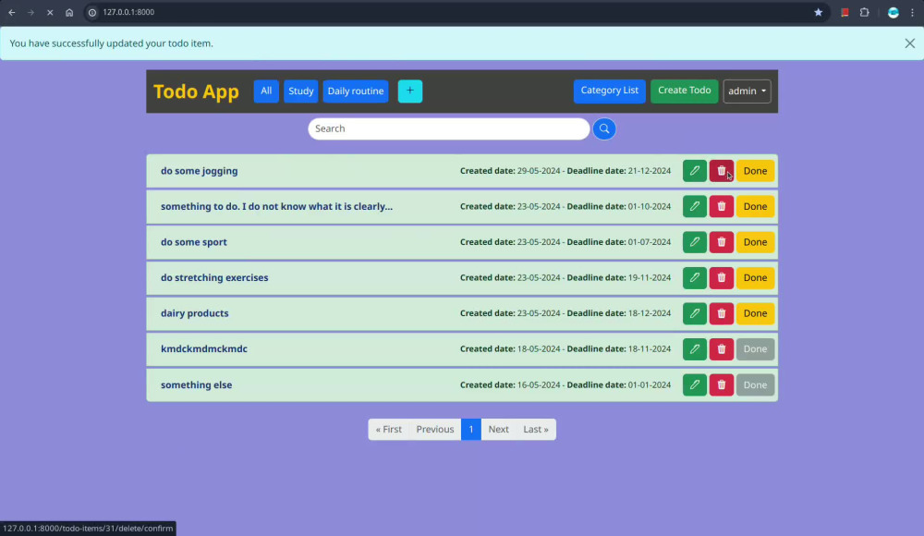Add a new category with plus button
The image size is (924, 536).
(409, 91)
